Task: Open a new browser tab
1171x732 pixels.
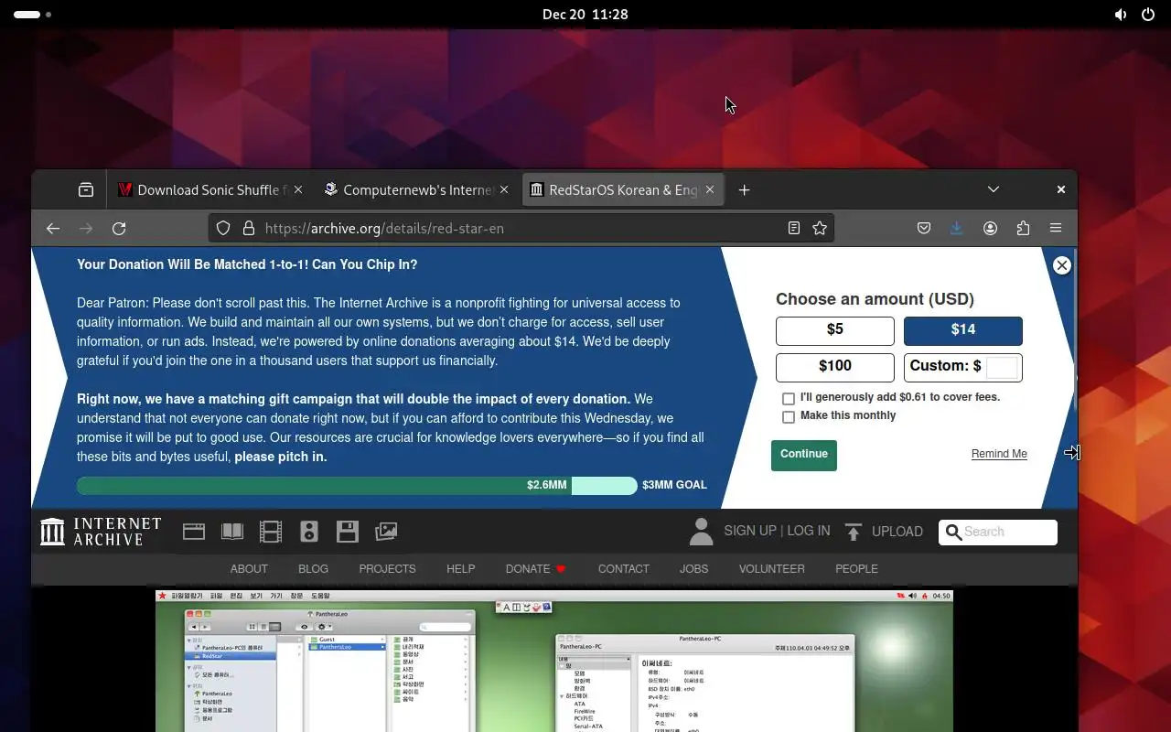Action: (x=744, y=190)
